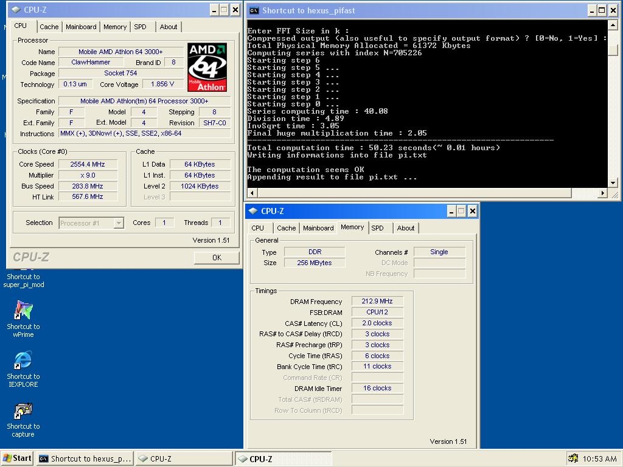Click the Specification Mobile AMD Athlon field

(x=145, y=101)
